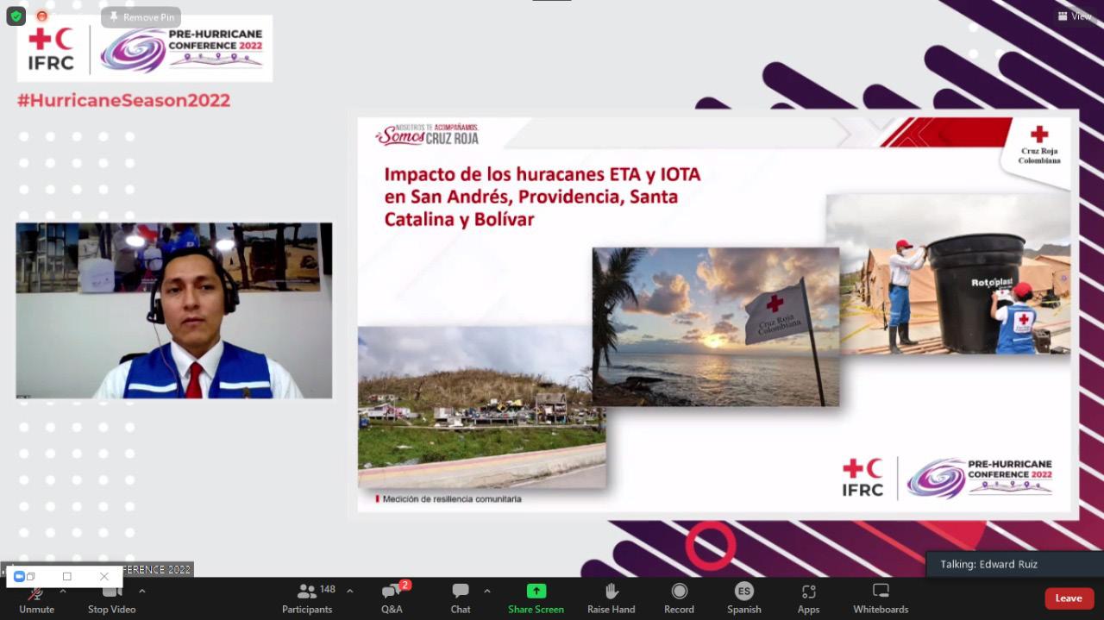Raise Hand in the meeting
The height and width of the screenshot is (620, 1104).
pyautogui.click(x=612, y=599)
